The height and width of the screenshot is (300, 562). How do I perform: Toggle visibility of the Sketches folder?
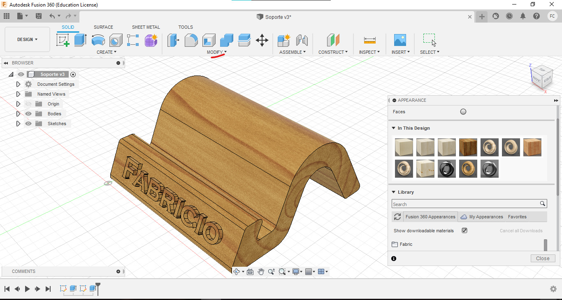pos(28,124)
